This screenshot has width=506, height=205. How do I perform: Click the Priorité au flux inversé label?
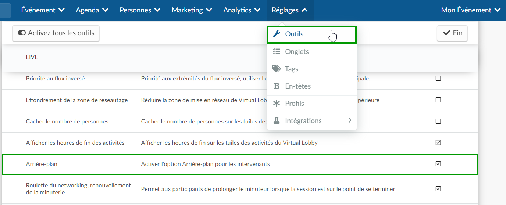click(55, 79)
